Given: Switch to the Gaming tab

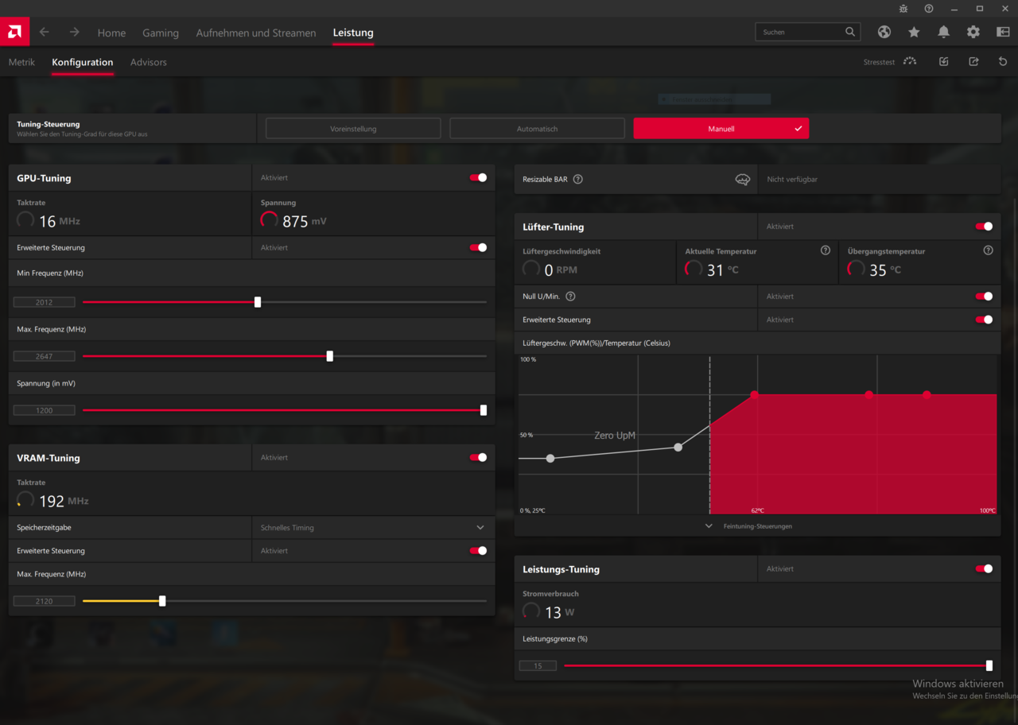Looking at the screenshot, I should 161,33.
